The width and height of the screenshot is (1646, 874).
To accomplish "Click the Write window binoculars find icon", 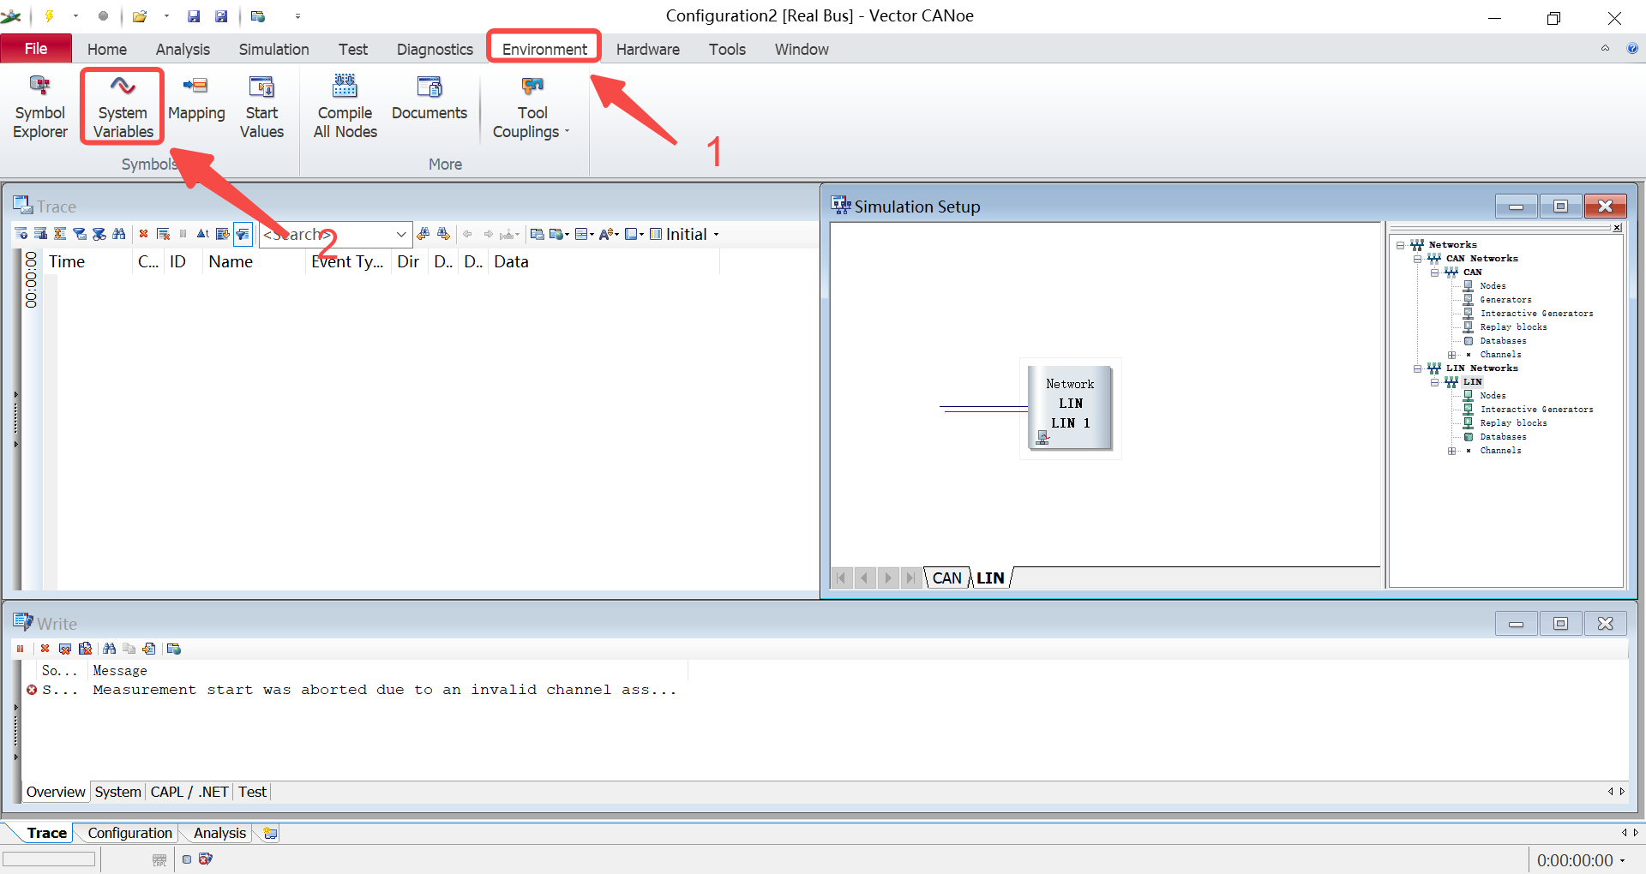I will [109, 649].
